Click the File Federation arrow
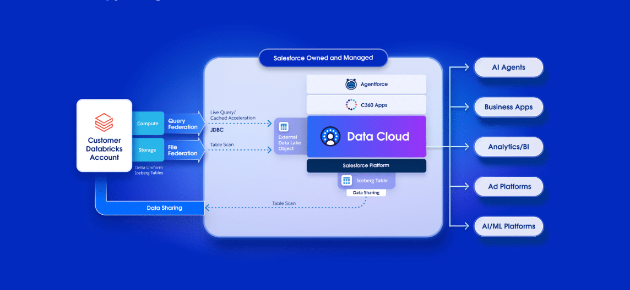 [184, 150]
